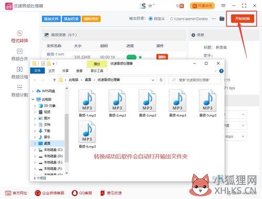Open the 意见反馈 link
This screenshot has height=199, width=262.
click(x=111, y=193)
